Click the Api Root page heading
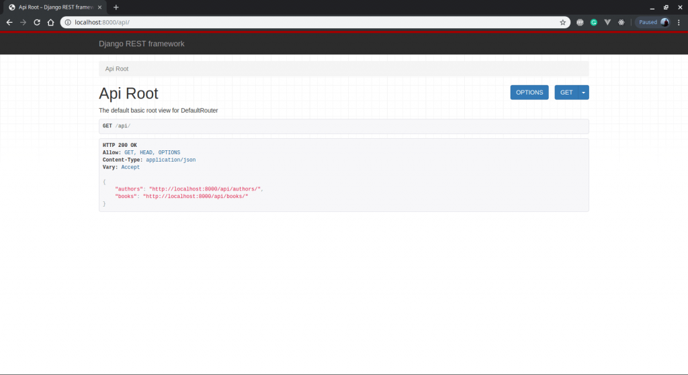The image size is (688, 375). (128, 93)
